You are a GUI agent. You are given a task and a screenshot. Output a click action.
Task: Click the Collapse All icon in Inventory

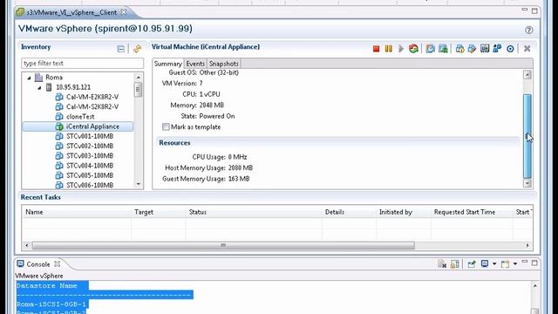click(121, 49)
